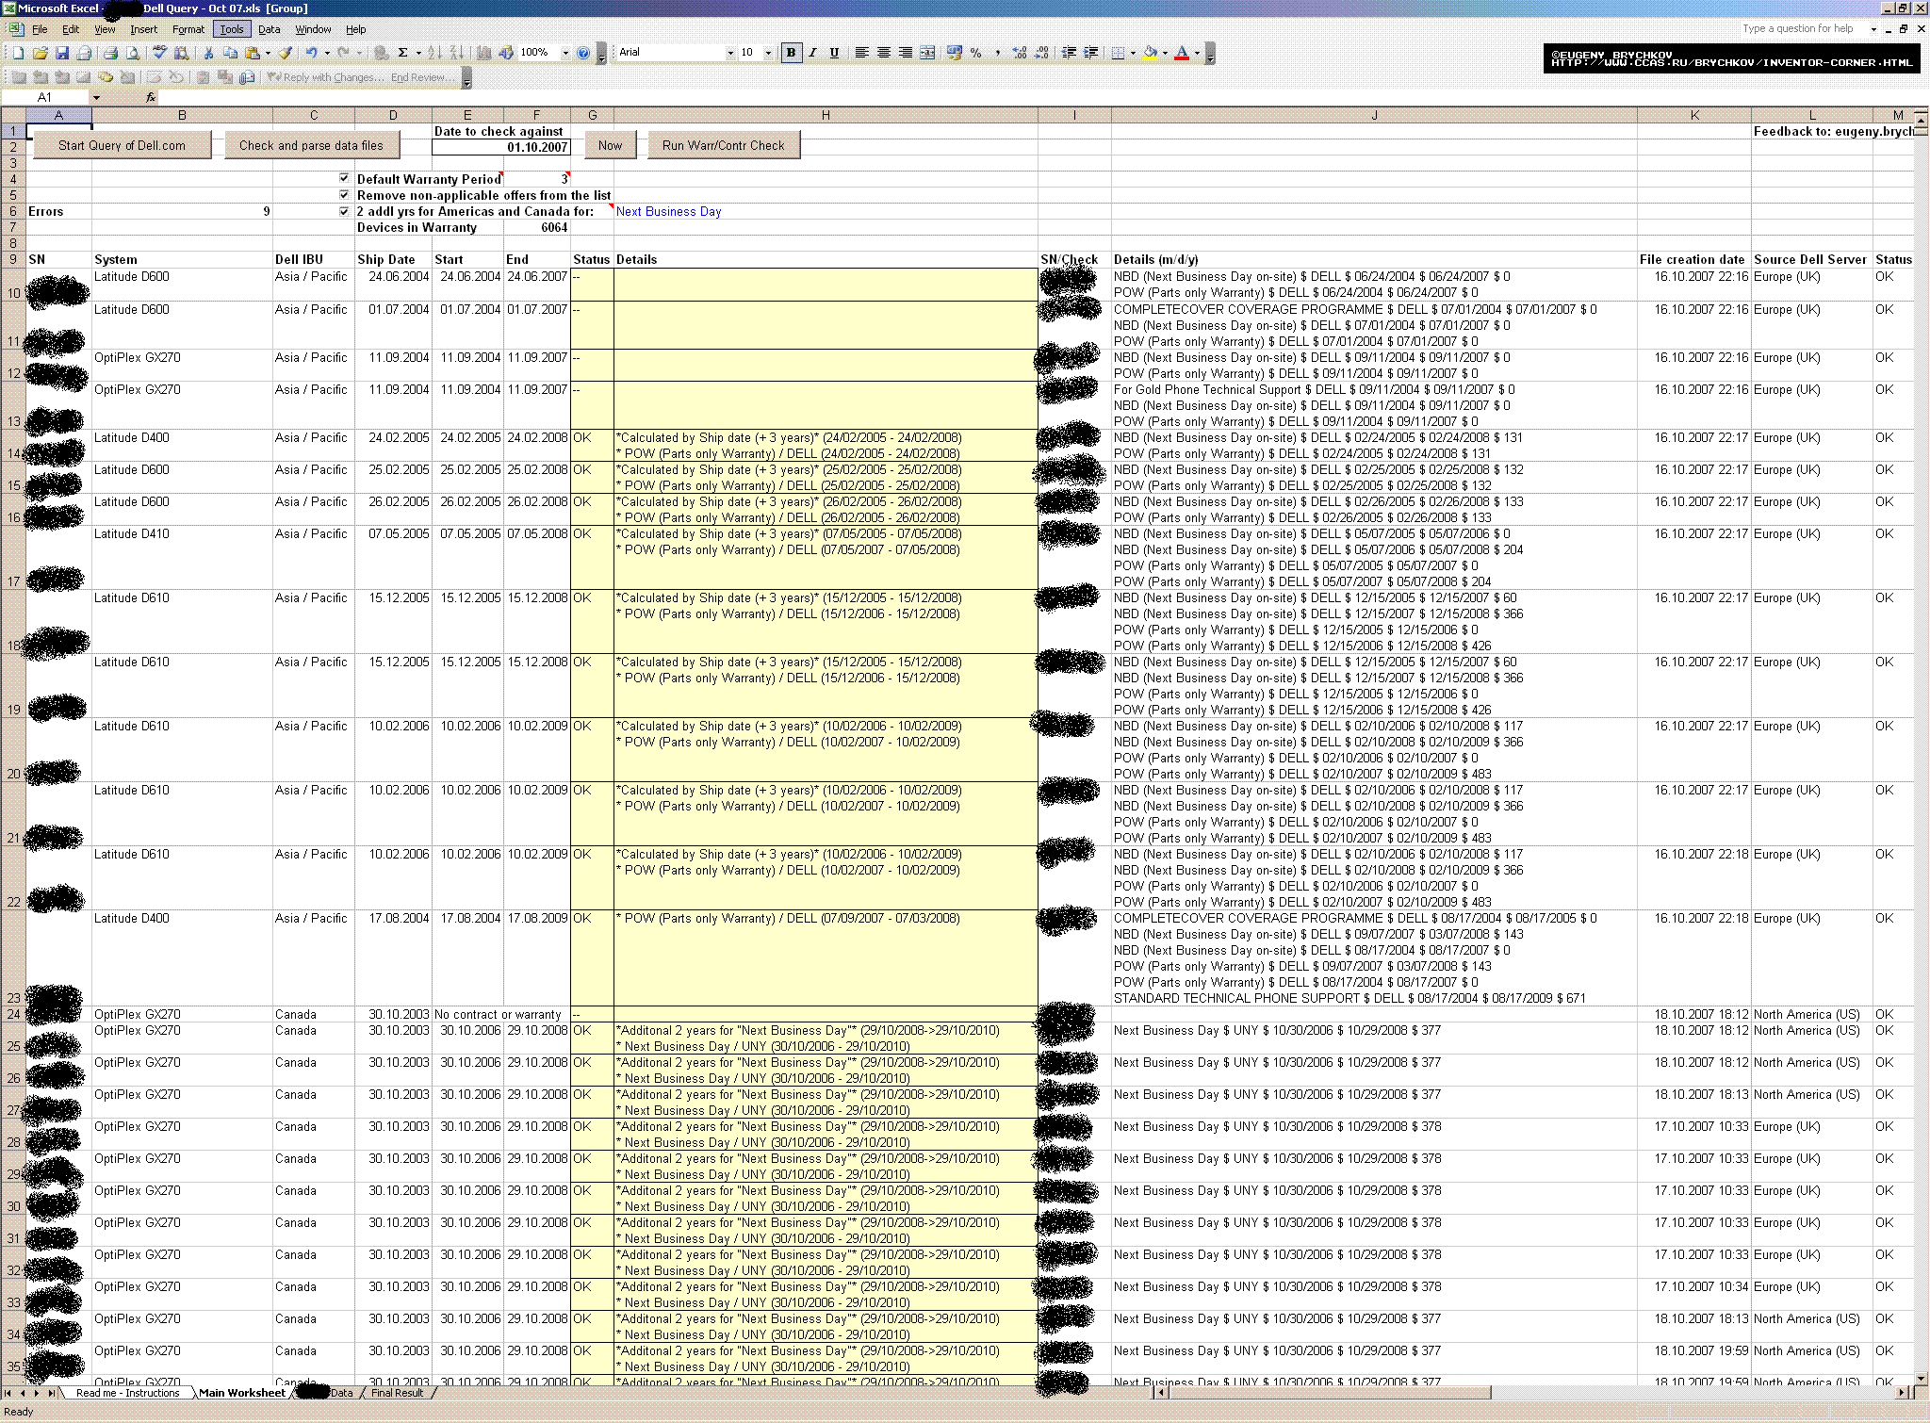Click the fx insert function icon
This screenshot has height=1423, width=1930.
click(151, 97)
